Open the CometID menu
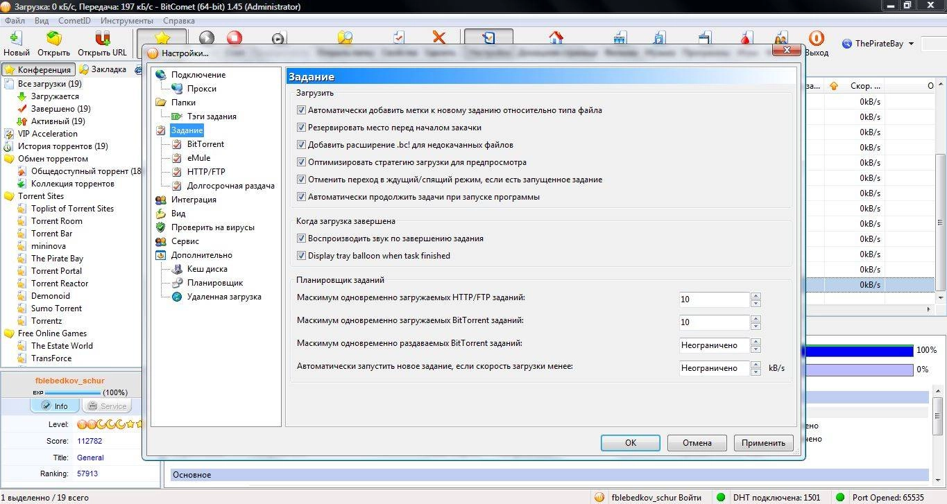 pyautogui.click(x=74, y=21)
